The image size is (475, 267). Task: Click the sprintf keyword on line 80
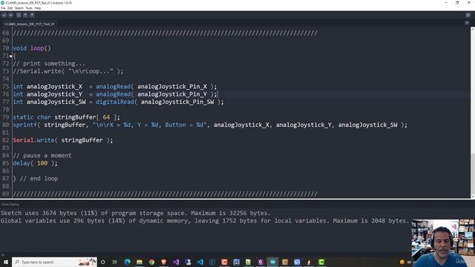24,125
